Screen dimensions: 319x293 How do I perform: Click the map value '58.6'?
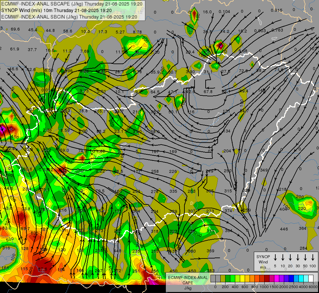click(68, 31)
